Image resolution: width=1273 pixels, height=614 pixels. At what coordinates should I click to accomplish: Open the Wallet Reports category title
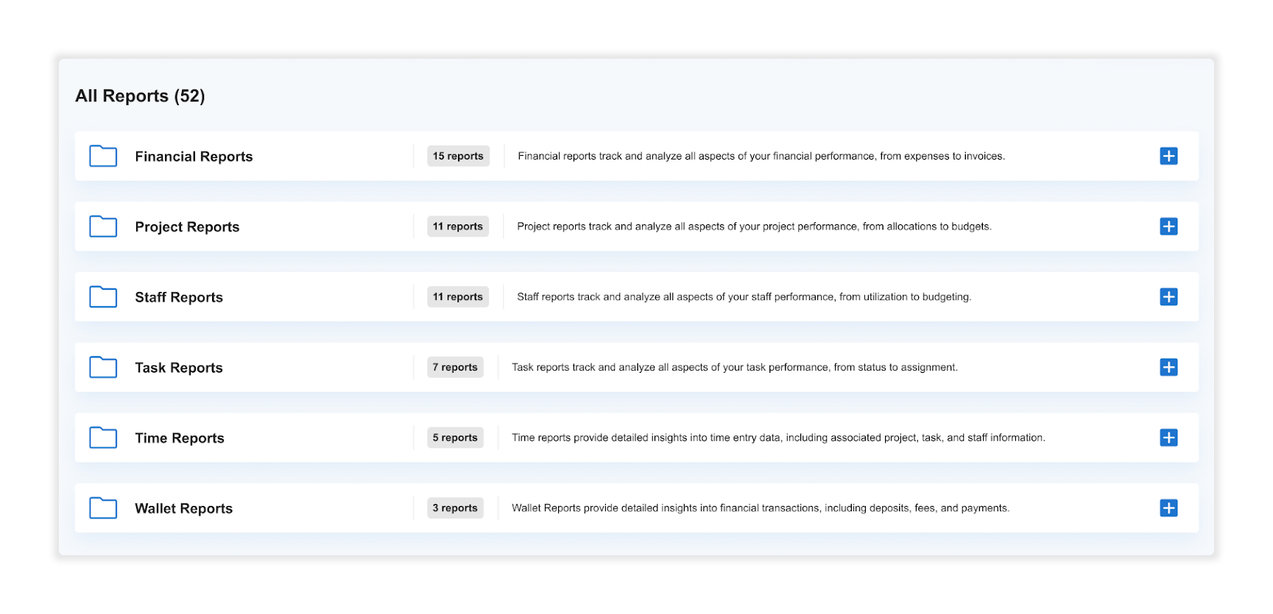click(x=183, y=509)
